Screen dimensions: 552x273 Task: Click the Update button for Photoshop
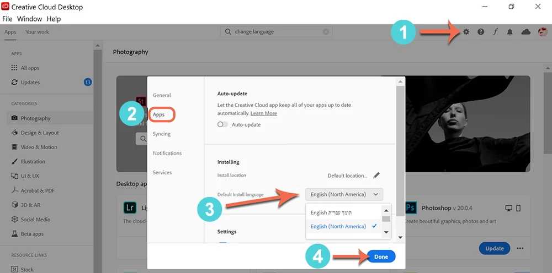tap(495, 248)
